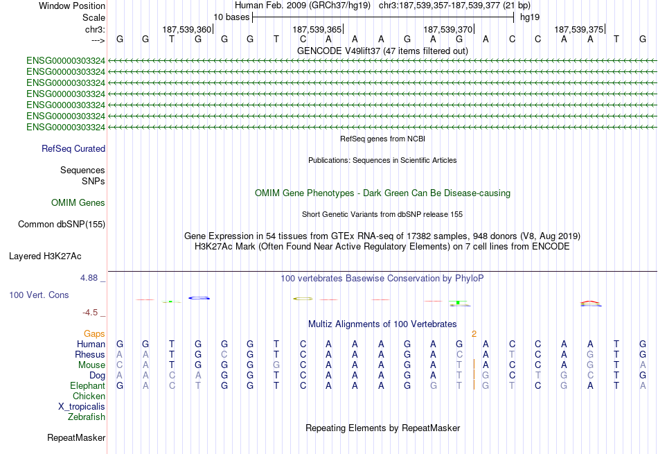Click the Chicken alignment row label
The image size is (658, 454).
[89, 396]
